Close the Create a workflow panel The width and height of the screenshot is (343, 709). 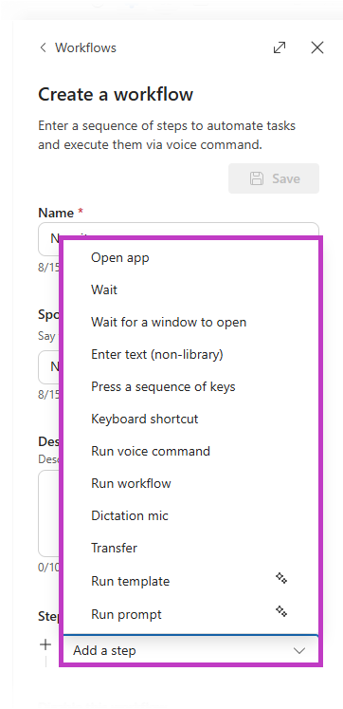pyautogui.click(x=317, y=47)
